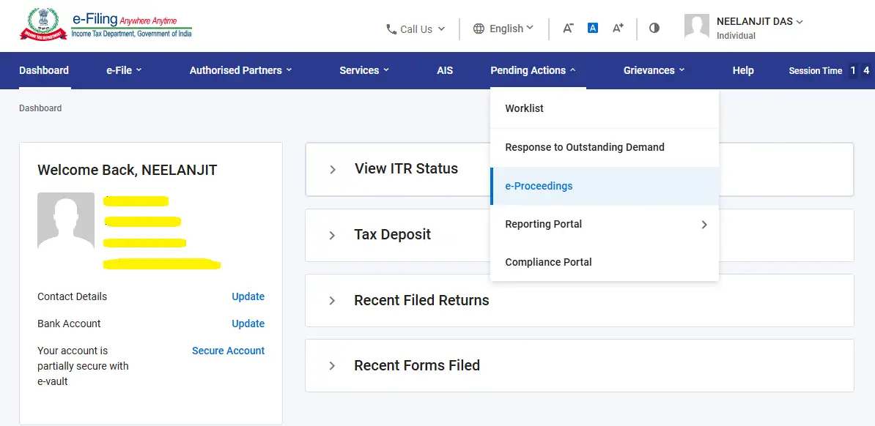Click the phone icon beside Call Us
This screenshot has height=426, width=875.
click(390, 29)
